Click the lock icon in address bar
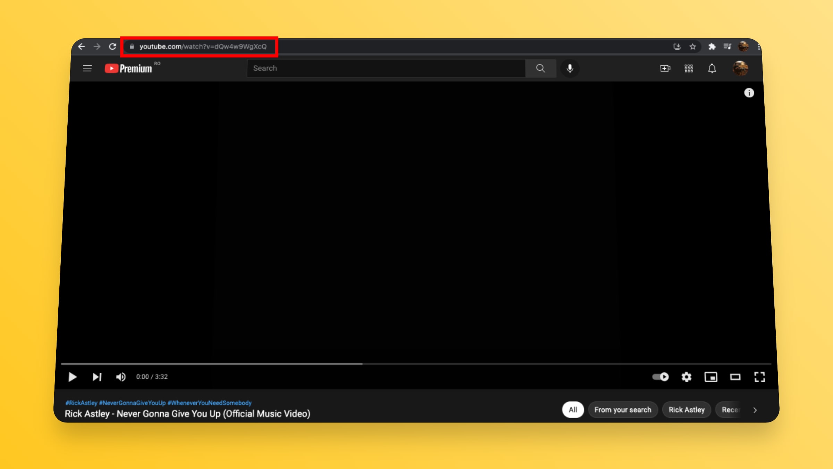 pos(132,47)
